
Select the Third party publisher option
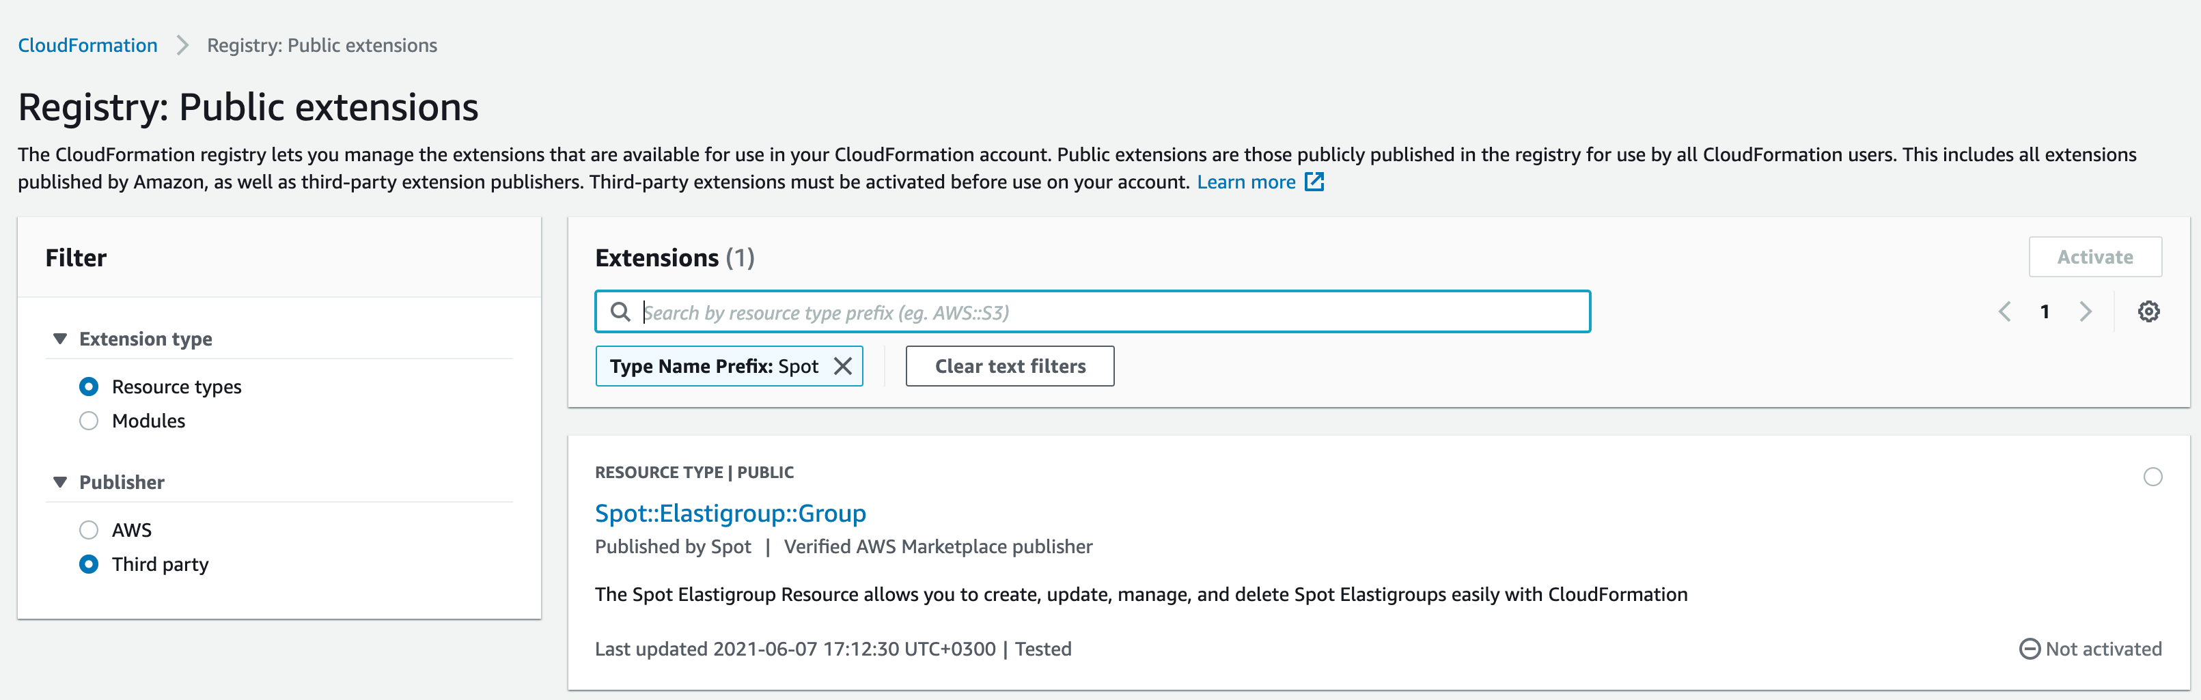[89, 564]
